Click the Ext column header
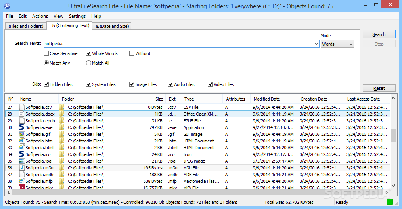 [173, 99]
